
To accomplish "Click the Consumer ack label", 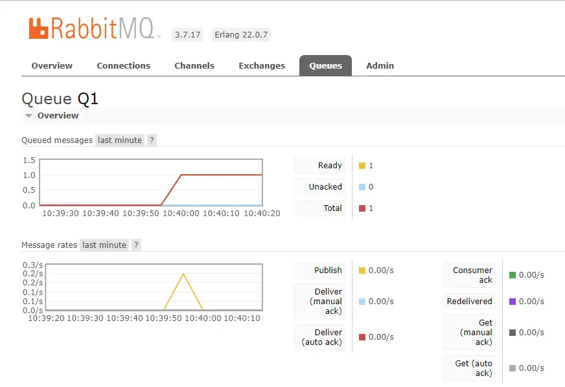I will (470, 274).
